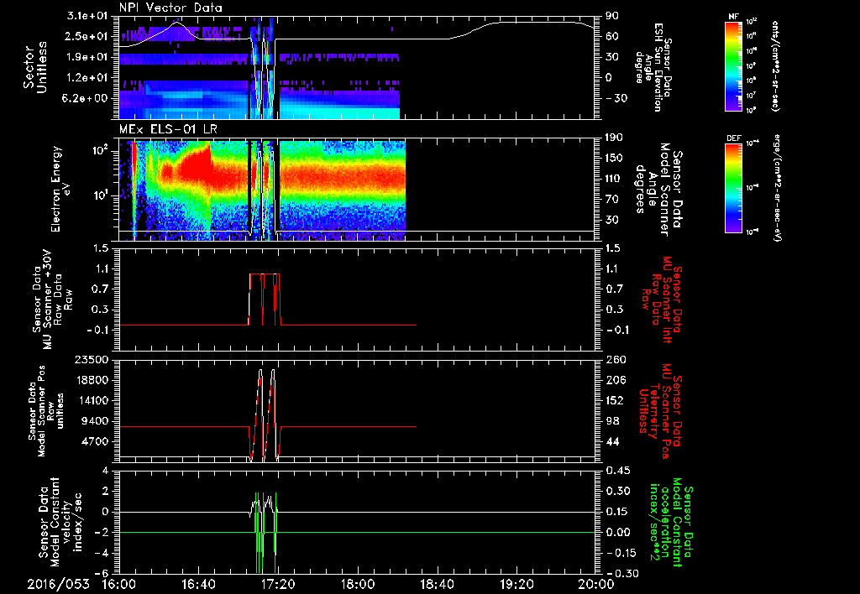Image resolution: width=860 pixels, height=594 pixels.
Task: Click the 206 telemetry tick value
Action: click(616, 380)
